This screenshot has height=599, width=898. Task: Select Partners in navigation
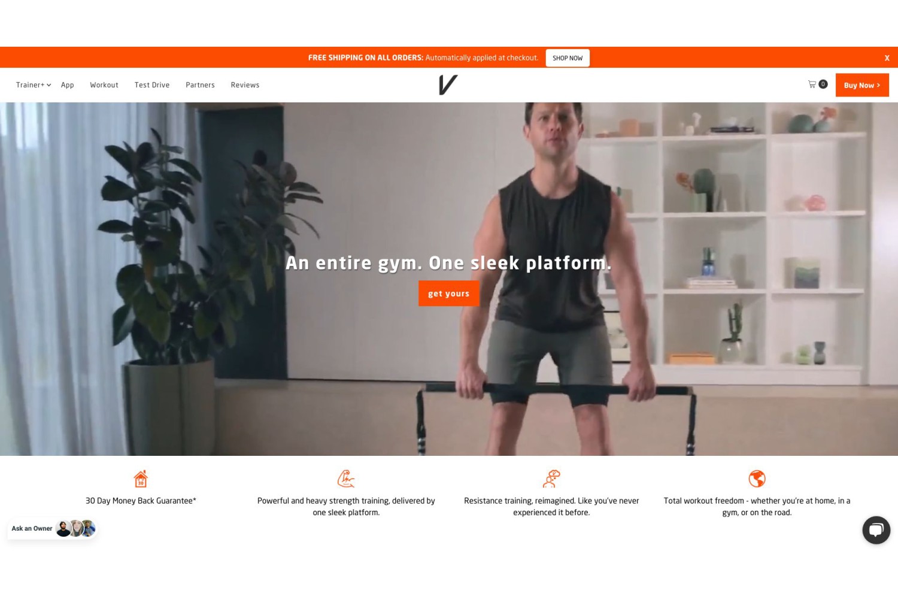200,85
